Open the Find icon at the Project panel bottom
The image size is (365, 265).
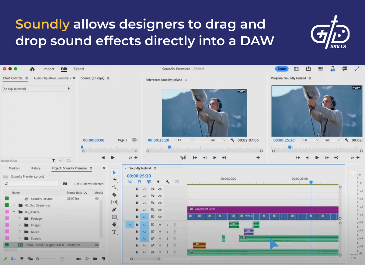coord(87,259)
